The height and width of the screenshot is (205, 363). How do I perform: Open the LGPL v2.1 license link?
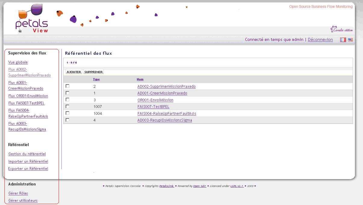click(237, 186)
